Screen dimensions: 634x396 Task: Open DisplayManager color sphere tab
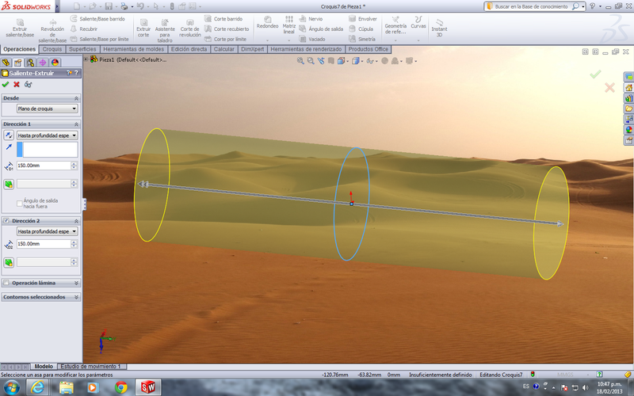pyautogui.click(x=55, y=63)
